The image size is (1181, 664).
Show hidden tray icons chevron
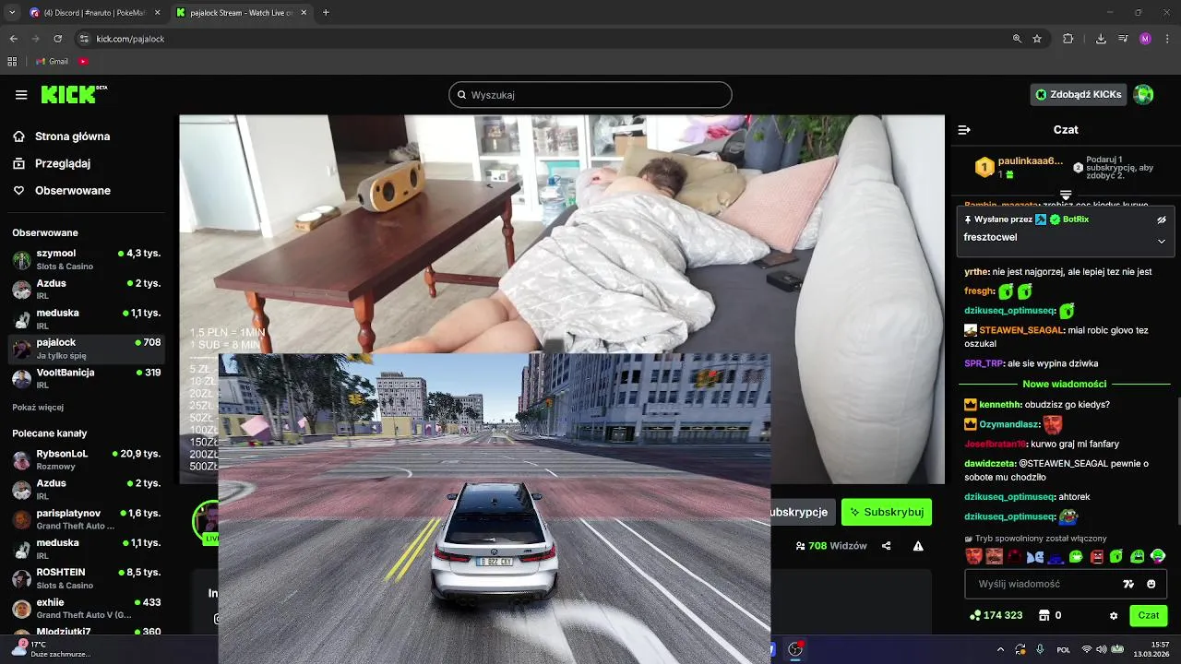[1001, 649]
